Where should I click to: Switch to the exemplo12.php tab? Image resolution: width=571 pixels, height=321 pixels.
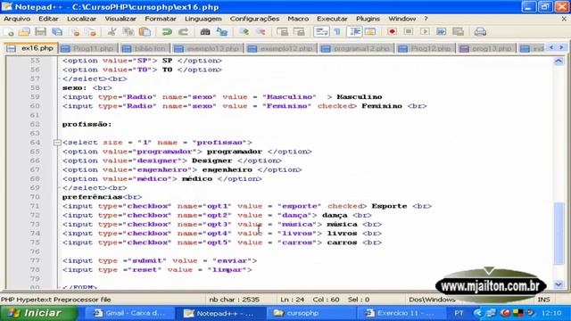[x=281, y=48]
